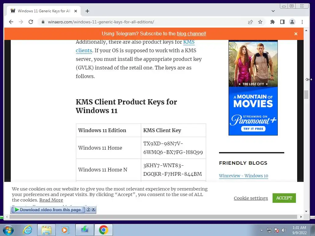
Task: Open Winreview - Windows 10 link
Action: point(244,176)
